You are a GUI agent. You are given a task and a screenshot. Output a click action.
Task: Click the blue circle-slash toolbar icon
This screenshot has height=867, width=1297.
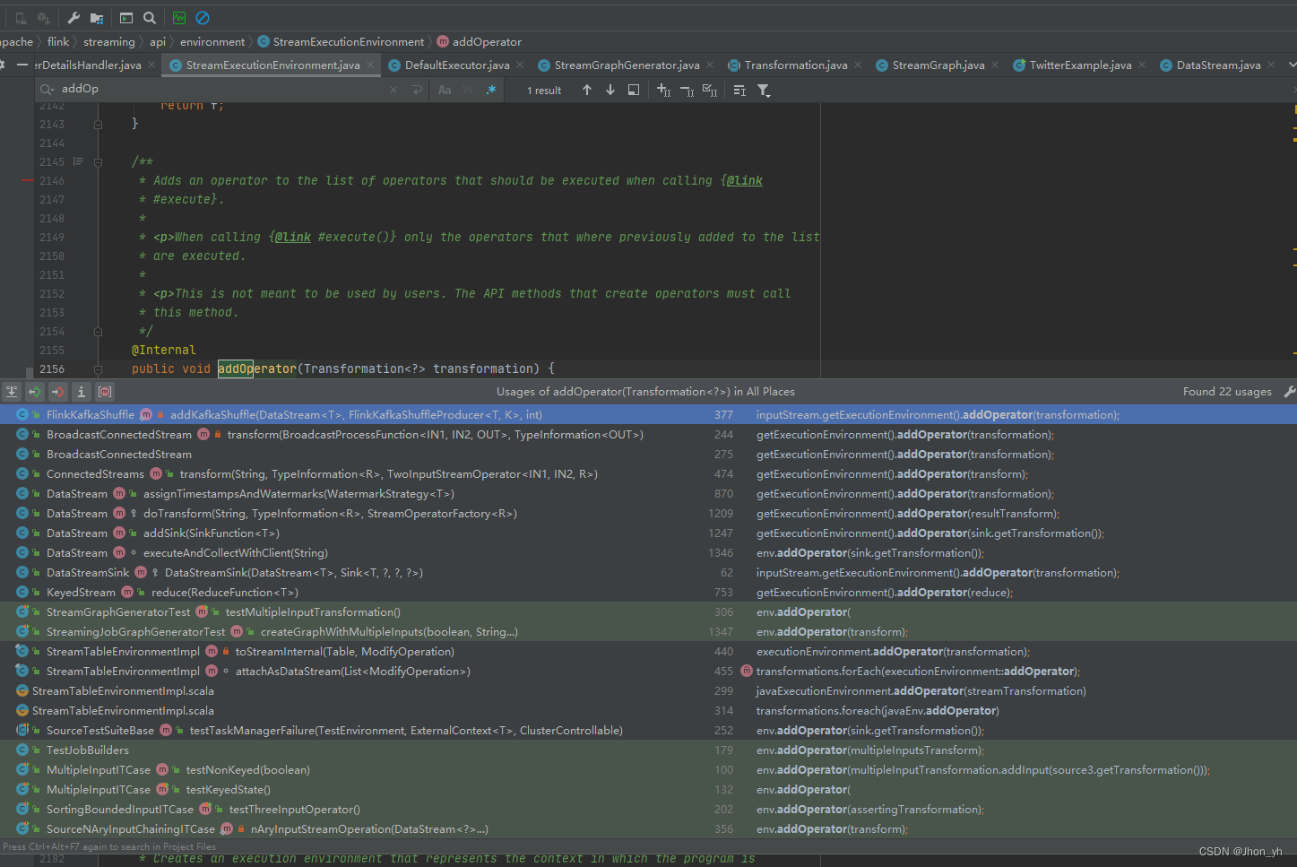point(203,18)
